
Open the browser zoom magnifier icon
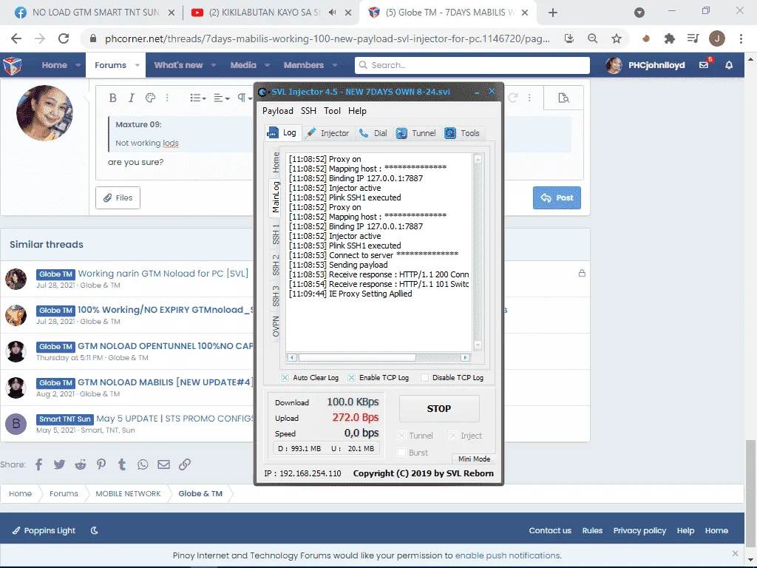click(592, 38)
